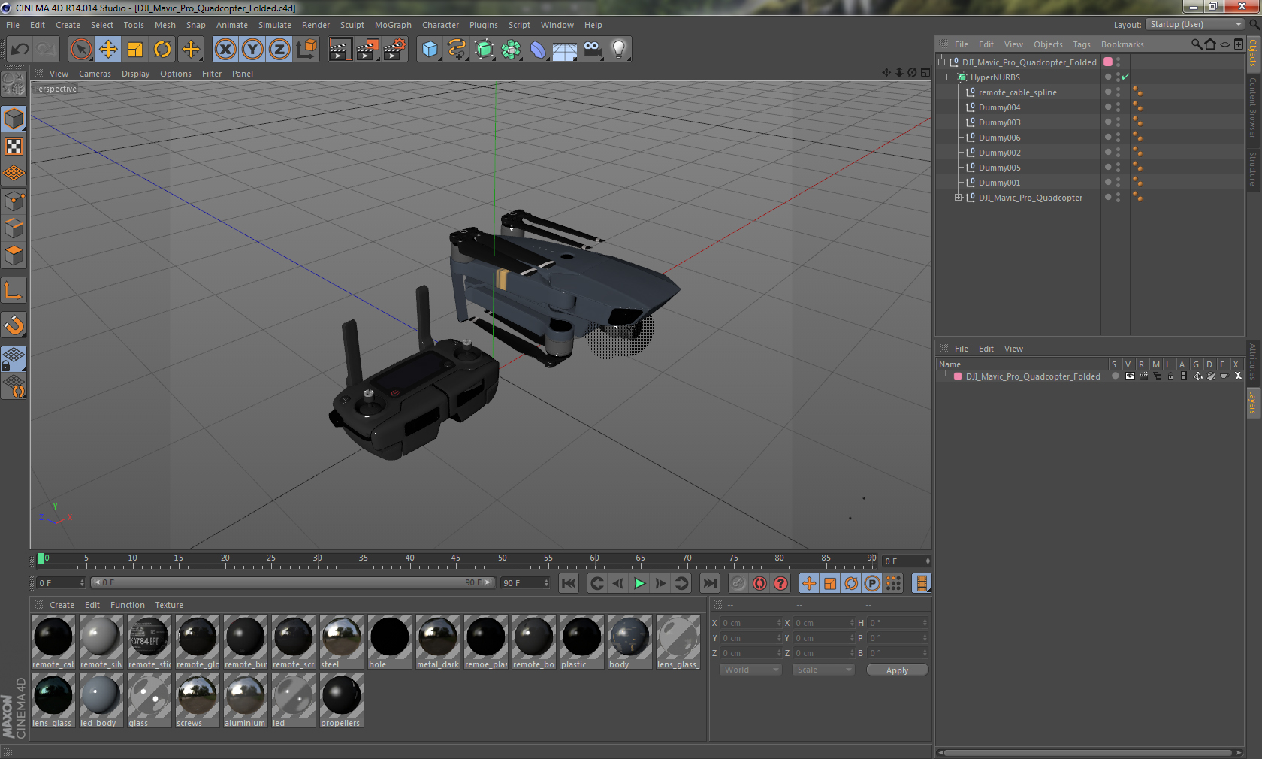
Task: Open the spline tools icon
Action: point(457,50)
